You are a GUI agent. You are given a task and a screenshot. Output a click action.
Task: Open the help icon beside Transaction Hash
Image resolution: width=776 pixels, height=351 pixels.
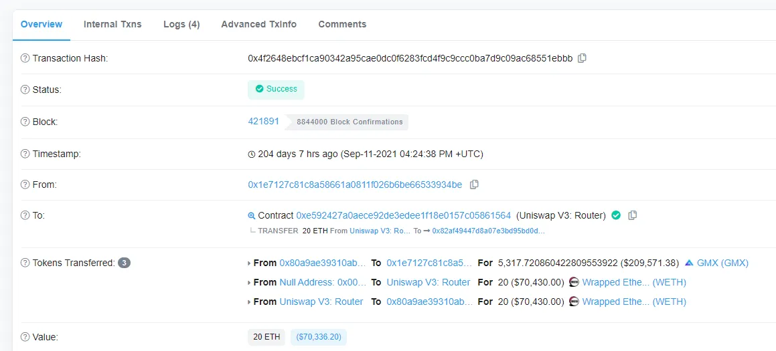(x=25, y=58)
